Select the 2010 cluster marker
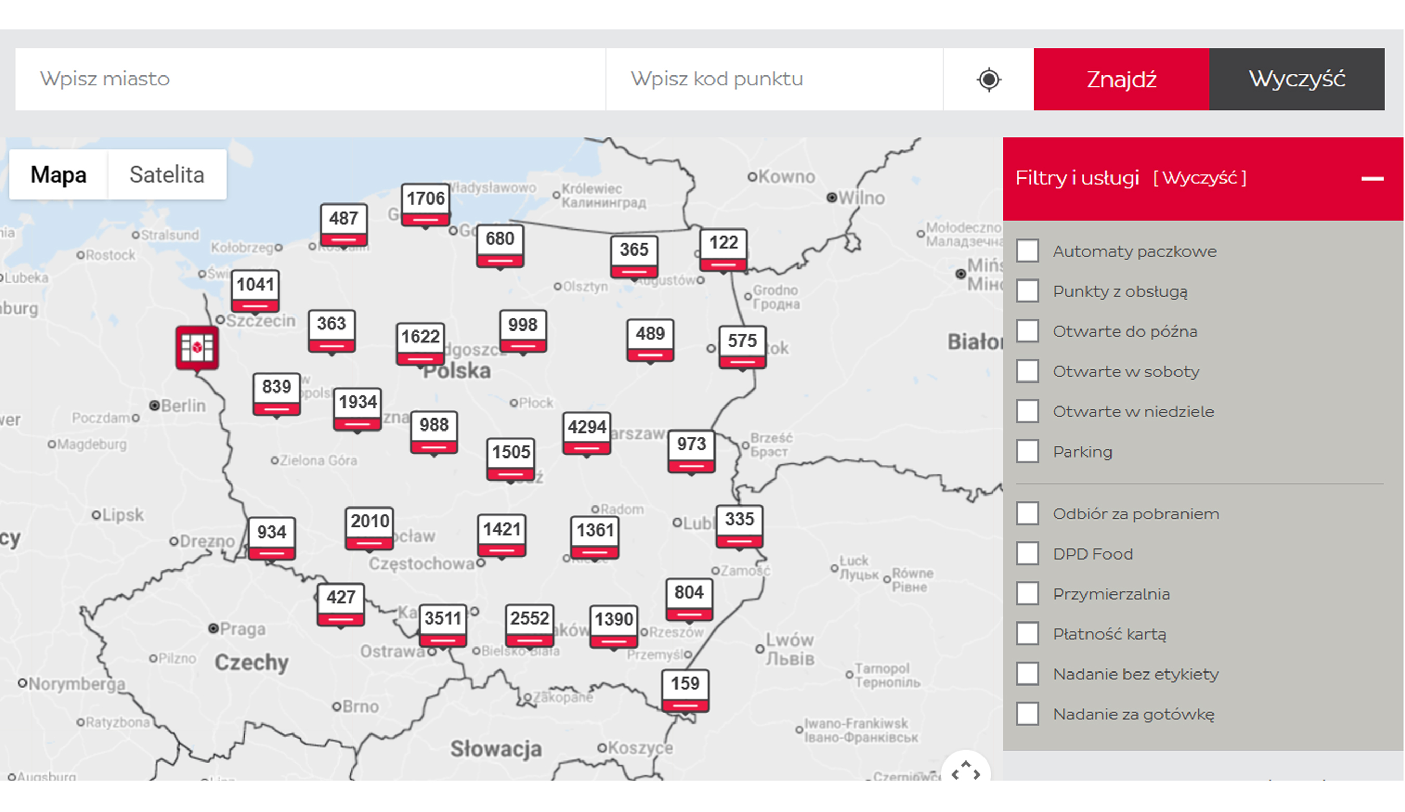1405x812 pixels. click(369, 529)
